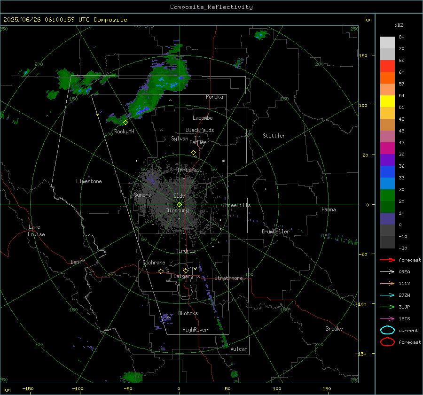Click the -150 tick on the bottom km axis
423x395 pixels.
click(28, 388)
